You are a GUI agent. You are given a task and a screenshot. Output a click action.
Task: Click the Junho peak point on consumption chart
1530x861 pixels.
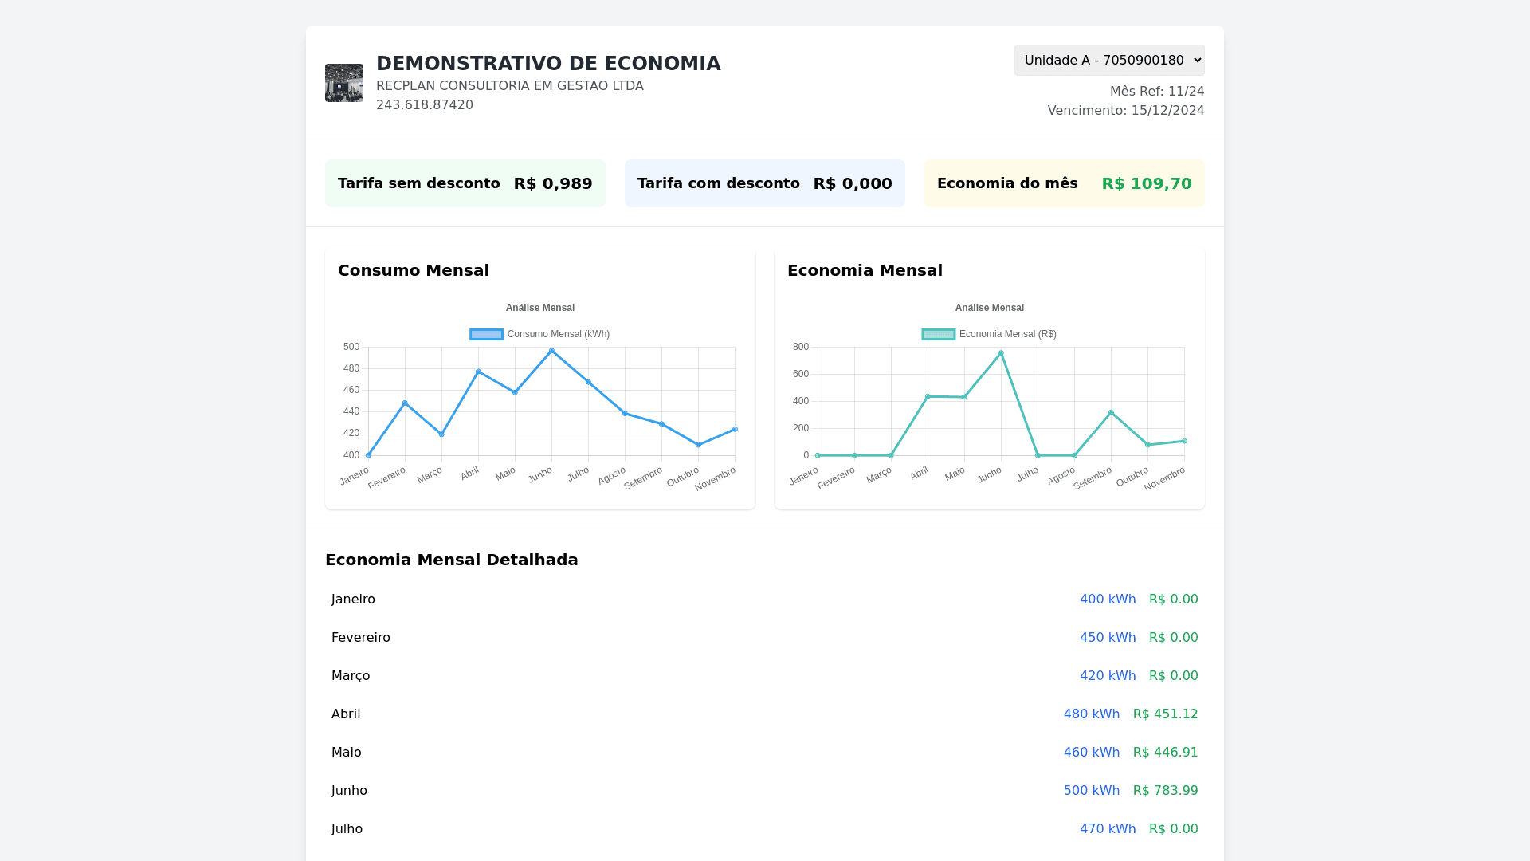pos(551,351)
